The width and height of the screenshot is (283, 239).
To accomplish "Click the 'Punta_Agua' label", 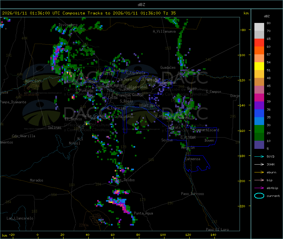I will [x=143, y=213].
